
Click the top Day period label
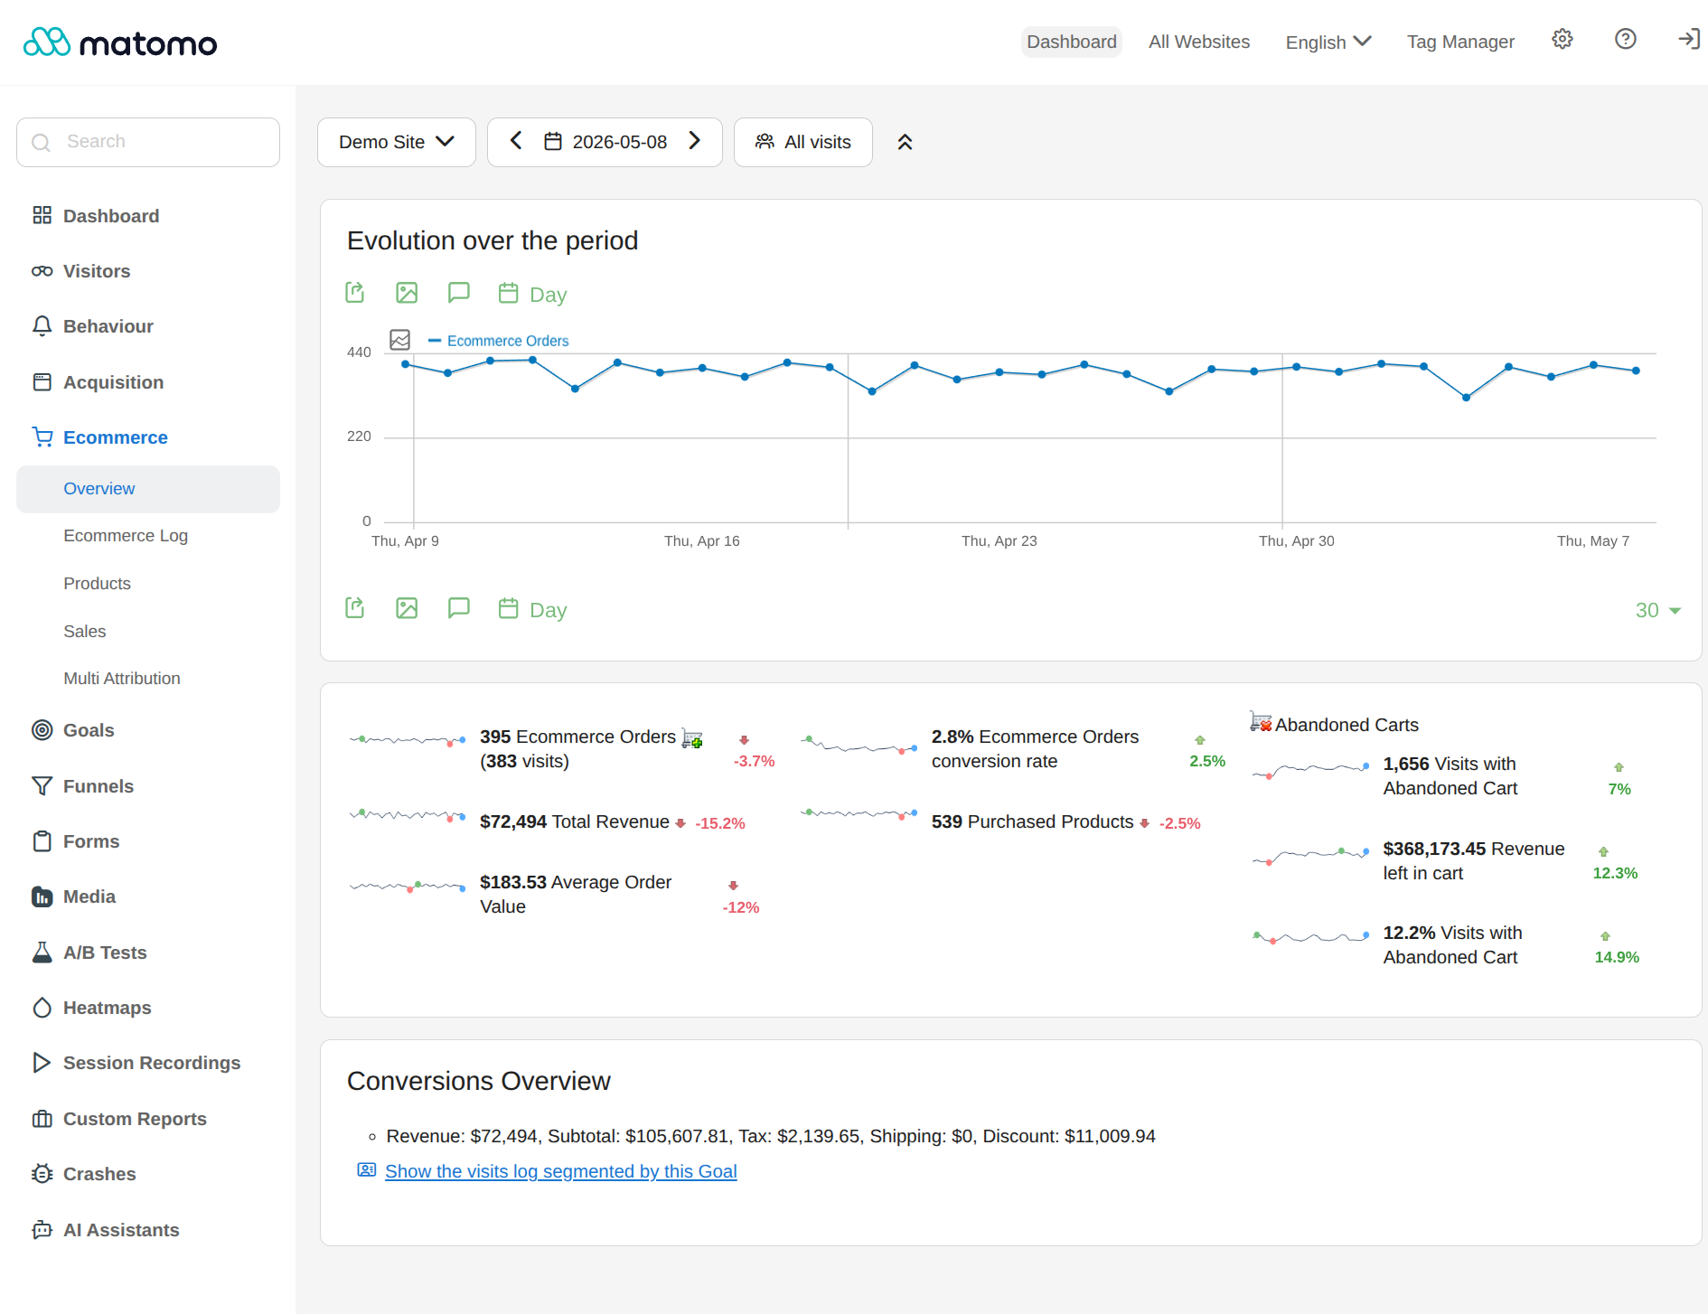(548, 295)
